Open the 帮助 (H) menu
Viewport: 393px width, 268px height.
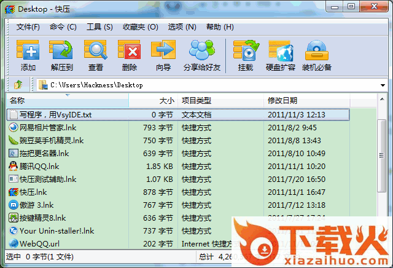click(220, 27)
